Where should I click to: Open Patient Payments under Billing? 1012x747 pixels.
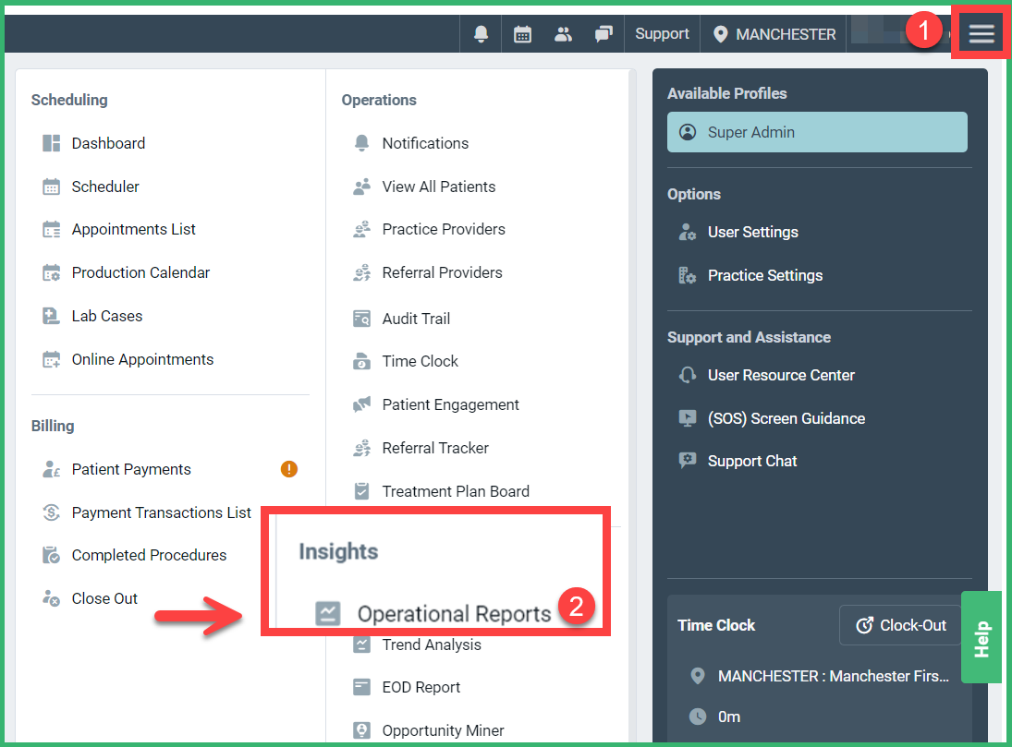(131, 469)
